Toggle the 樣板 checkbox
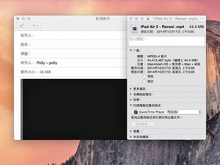This screenshot has height=165, width=220. point(144,76)
